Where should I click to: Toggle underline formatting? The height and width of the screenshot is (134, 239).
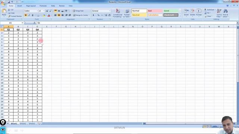(32, 15)
